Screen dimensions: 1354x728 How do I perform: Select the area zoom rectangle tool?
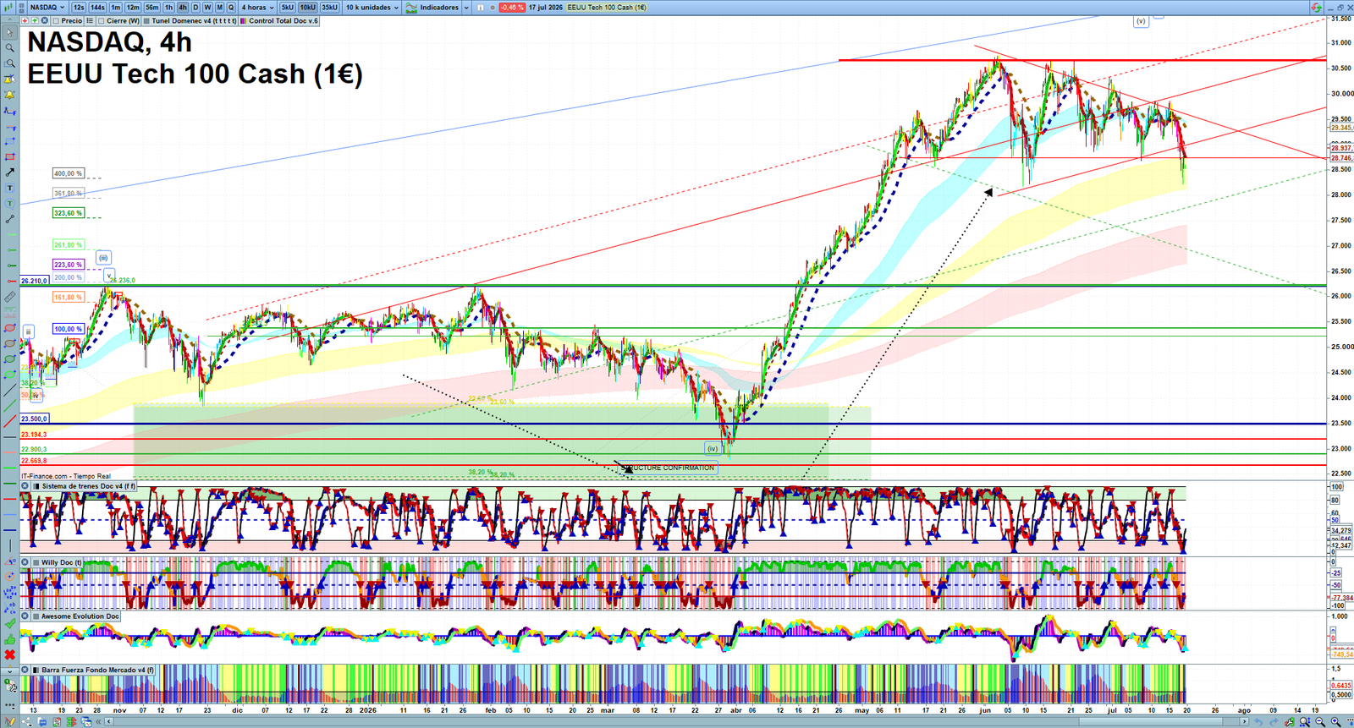pos(10,63)
